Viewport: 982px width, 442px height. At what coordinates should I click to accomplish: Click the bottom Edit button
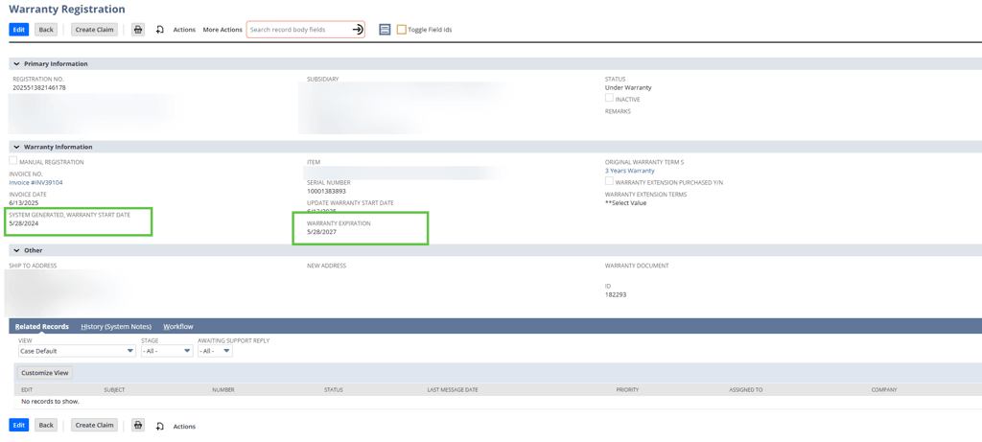(19, 425)
